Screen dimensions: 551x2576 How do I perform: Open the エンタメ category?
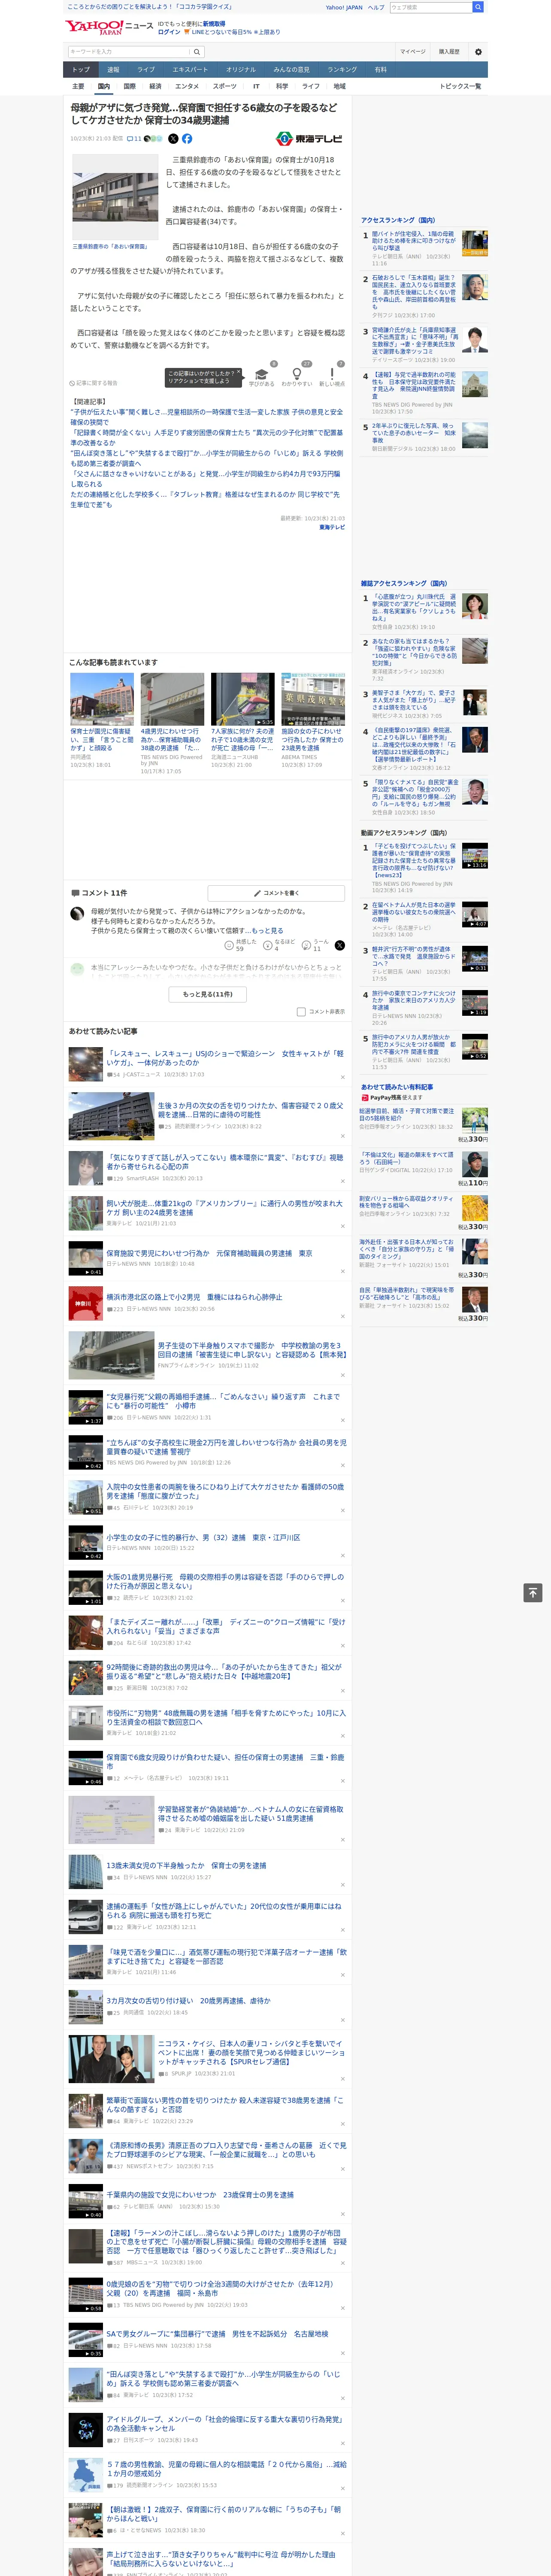(x=187, y=86)
